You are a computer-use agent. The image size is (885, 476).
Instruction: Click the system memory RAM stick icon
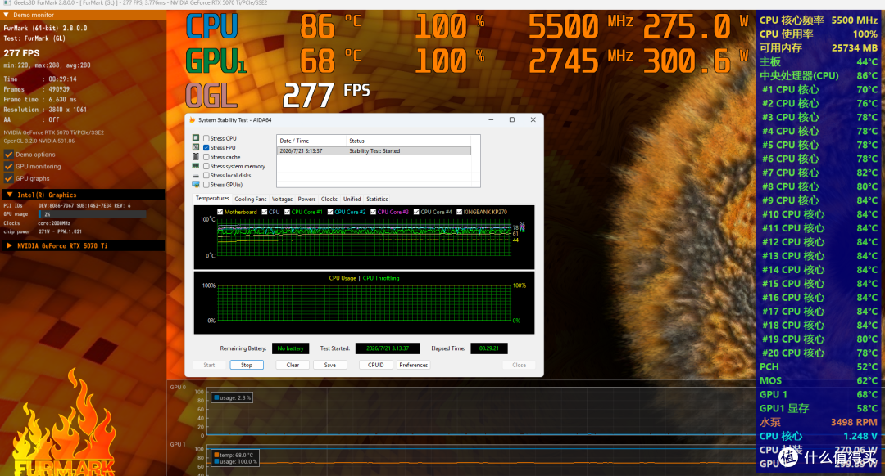click(x=196, y=165)
